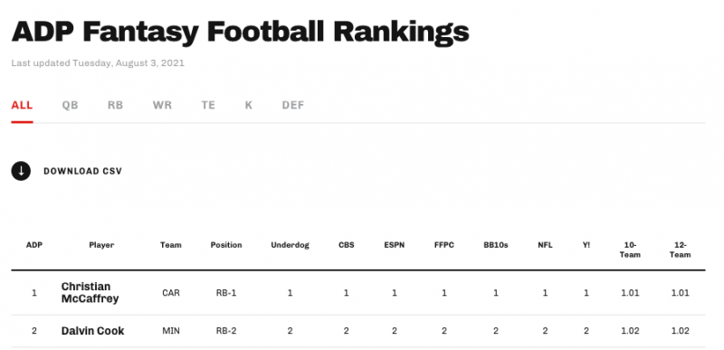Viewport: 724px width, 350px height.
Task: Sort by the ADP column header
Action: (x=34, y=245)
